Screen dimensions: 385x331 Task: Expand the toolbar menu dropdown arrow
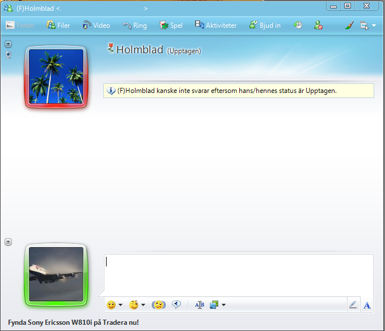pyautogui.click(x=374, y=26)
